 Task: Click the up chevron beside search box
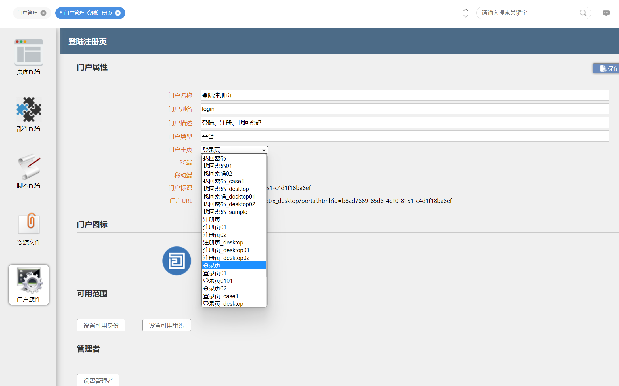click(466, 10)
